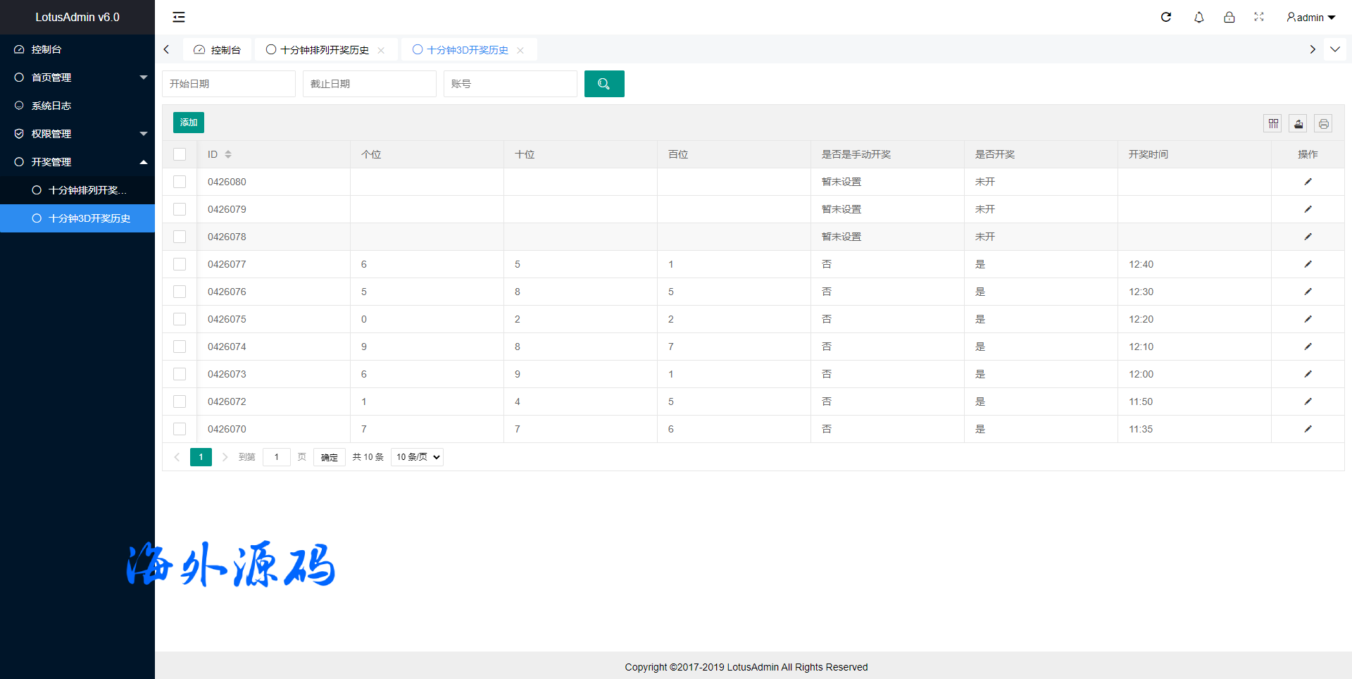Open the notification bell

point(1198,17)
